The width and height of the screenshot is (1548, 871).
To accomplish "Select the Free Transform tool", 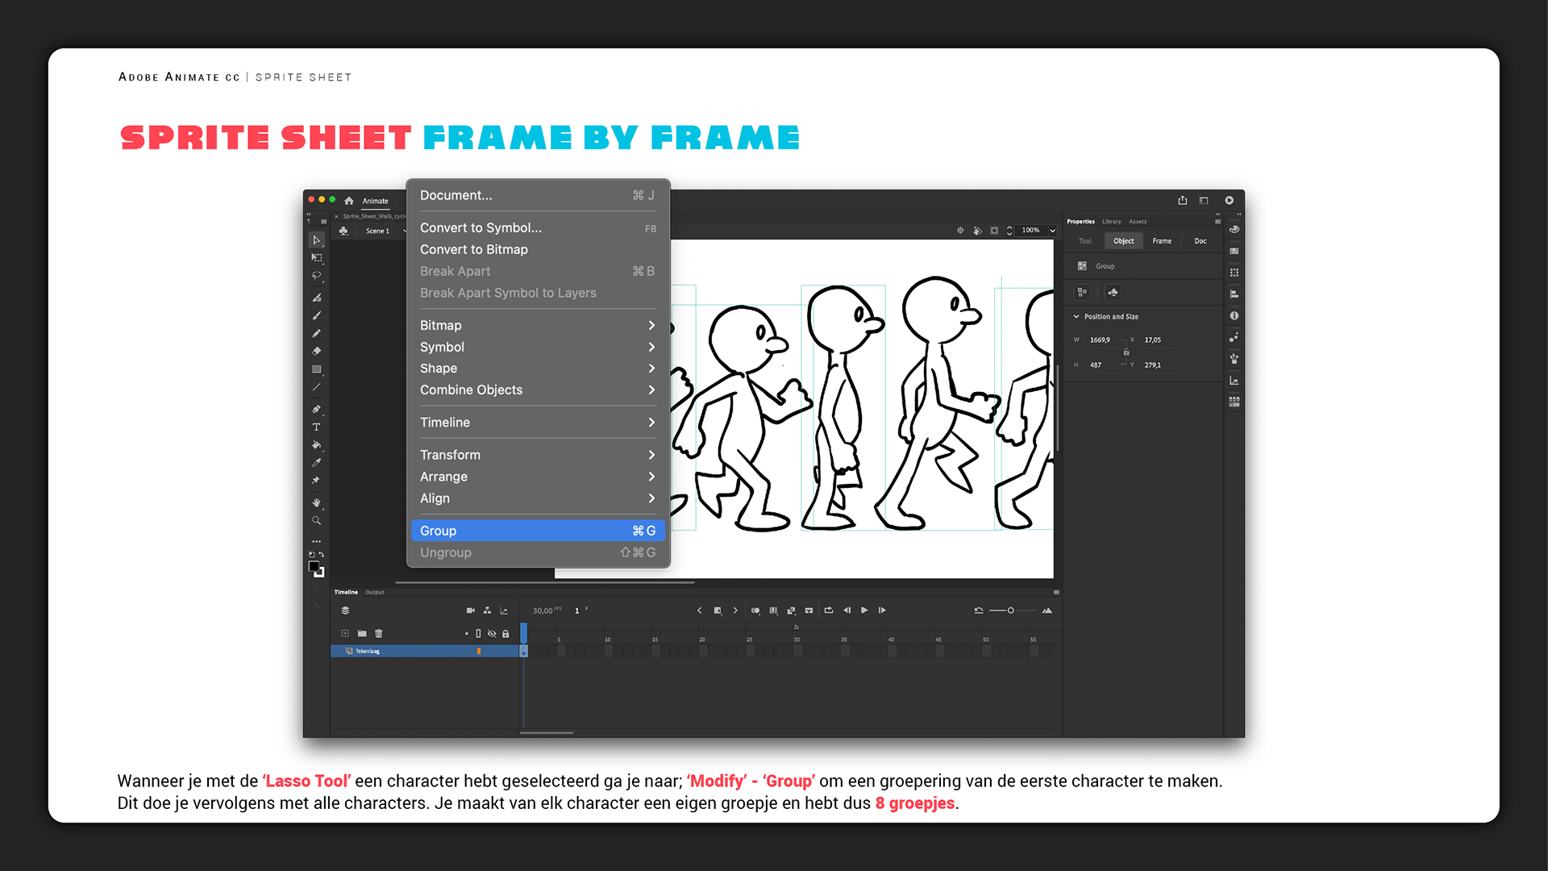I will coord(317,258).
